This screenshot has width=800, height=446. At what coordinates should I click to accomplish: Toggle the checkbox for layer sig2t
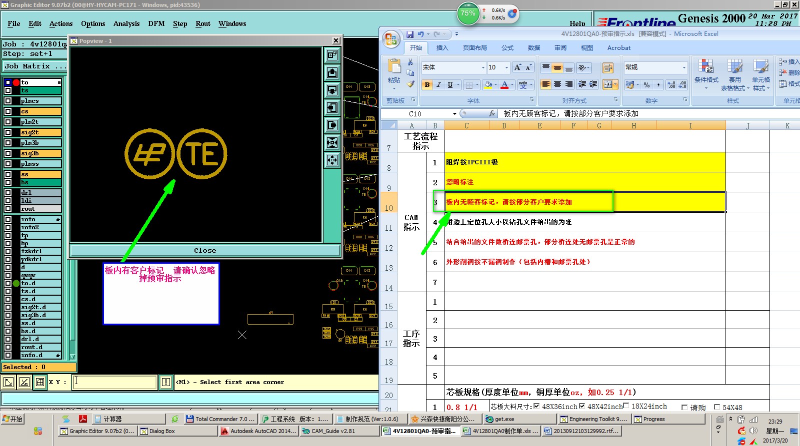tap(8, 132)
